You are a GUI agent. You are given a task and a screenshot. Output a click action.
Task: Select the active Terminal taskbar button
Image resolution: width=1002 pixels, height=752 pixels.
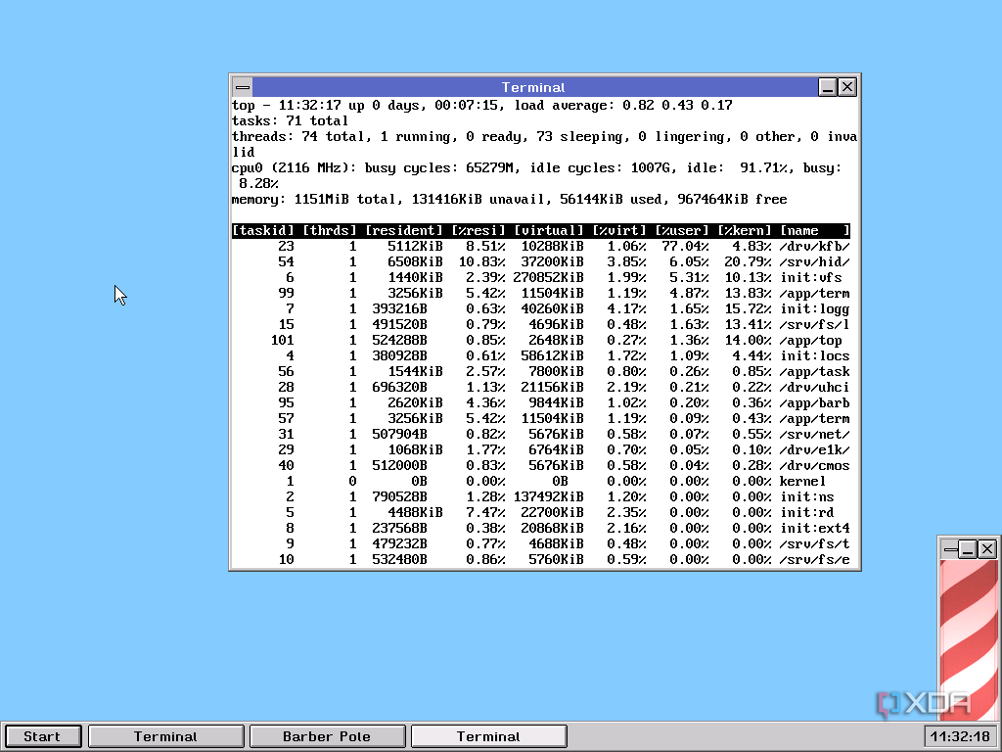tap(488, 736)
